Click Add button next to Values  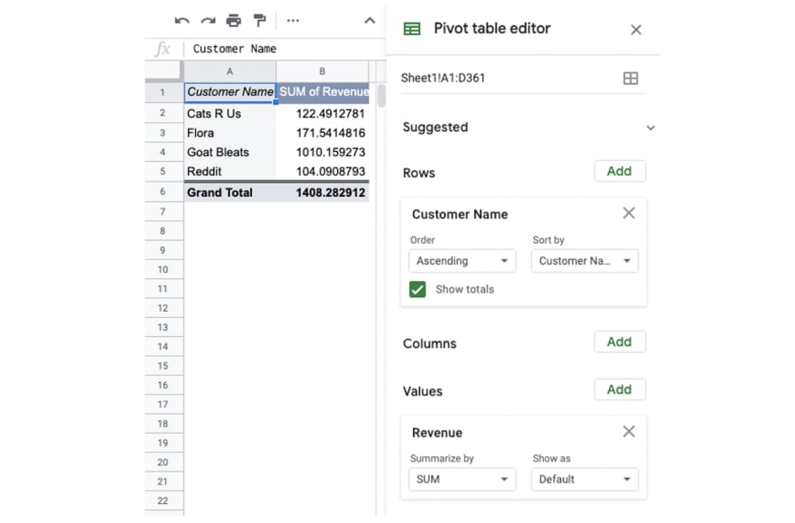click(x=620, y=389)
